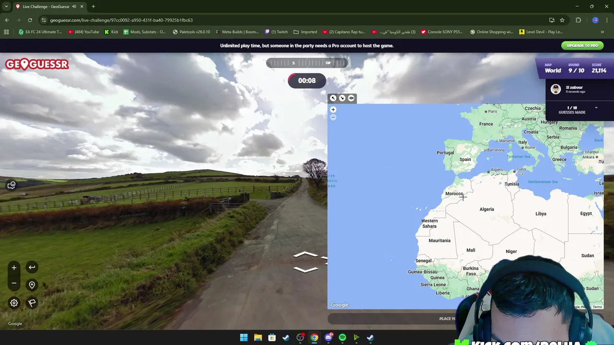Image resolution: width=614 pixels, height=345 pixels.
Task: Open the (484) YouTube bookmark
Action: 83,32
